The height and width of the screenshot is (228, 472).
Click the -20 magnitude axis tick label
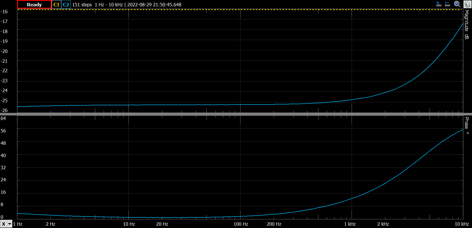pos(4,51)
